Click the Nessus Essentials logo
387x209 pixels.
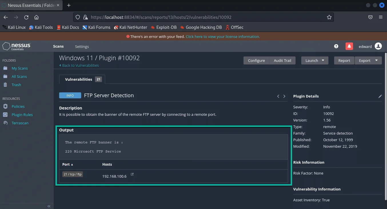pyautogui.click(x=17, y=46)
